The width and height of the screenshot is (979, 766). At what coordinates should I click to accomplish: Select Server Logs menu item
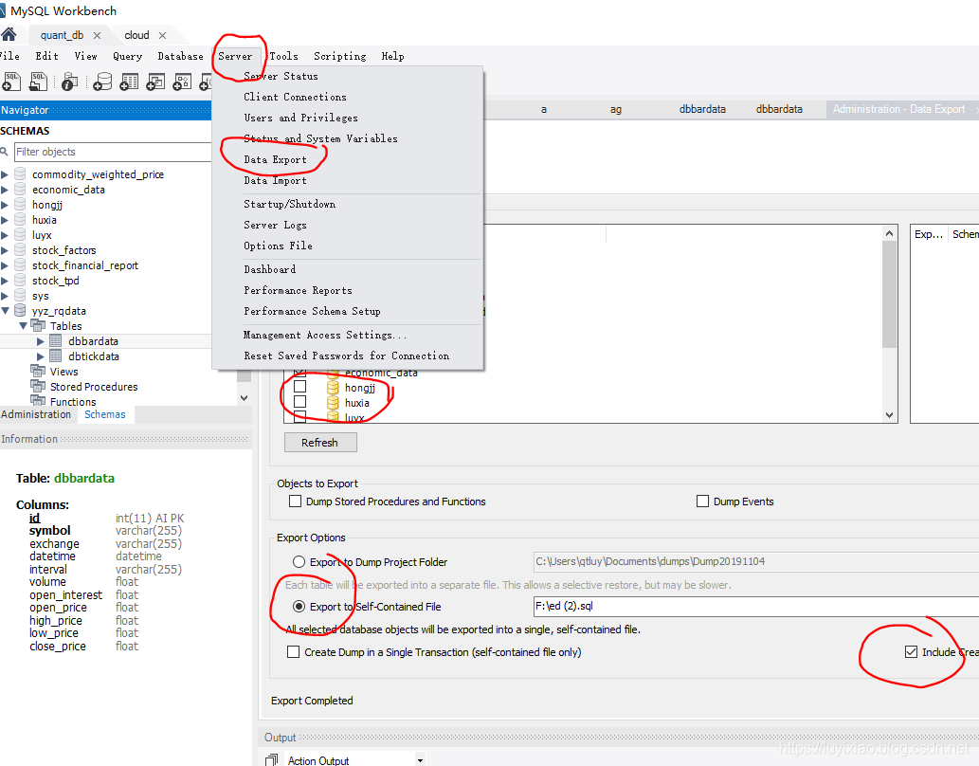coord(276,225)
